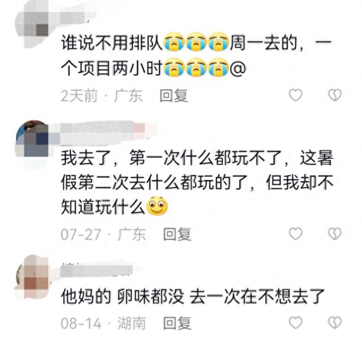Tap broken heart on 07-27 comment

[335, 233]
